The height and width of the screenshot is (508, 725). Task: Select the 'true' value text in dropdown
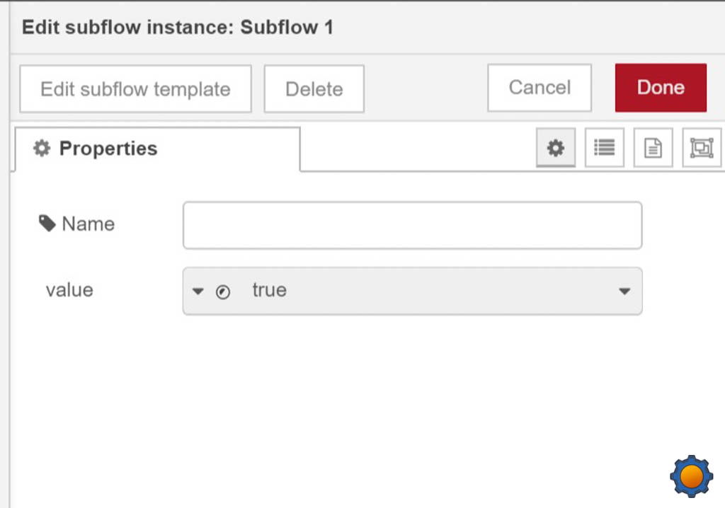point(269,290)
